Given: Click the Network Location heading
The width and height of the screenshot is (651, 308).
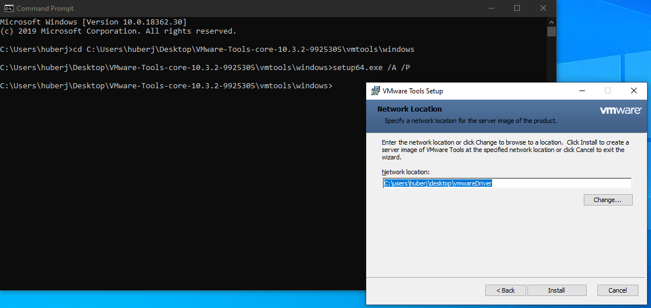Looking at the screenshot, I should [410, 109].
